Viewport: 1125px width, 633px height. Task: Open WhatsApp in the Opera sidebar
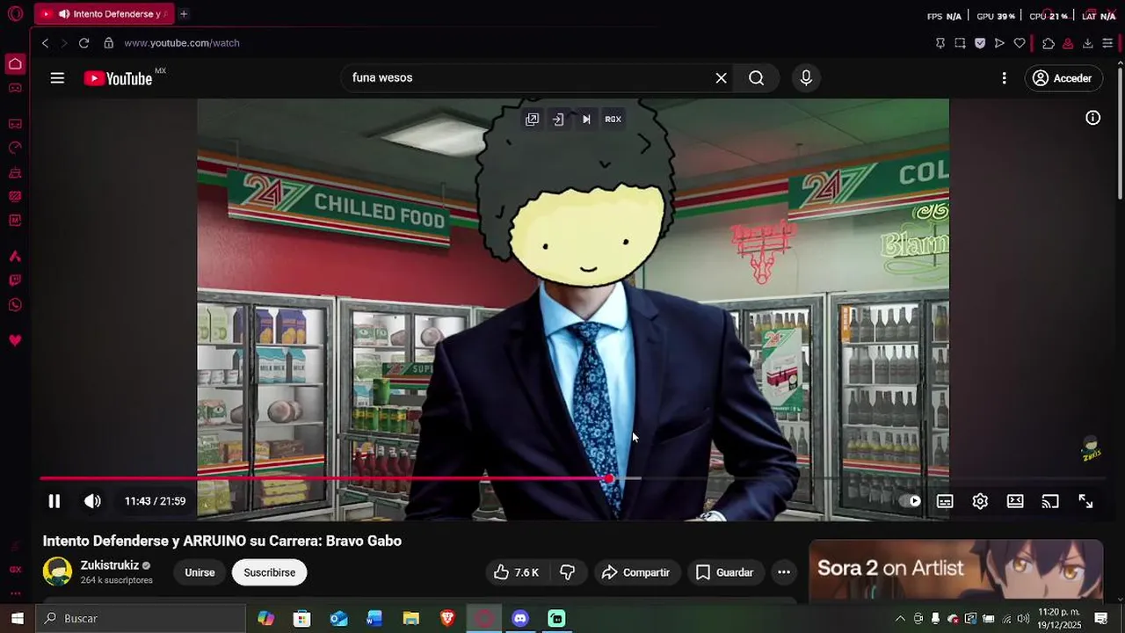(15, 305)
